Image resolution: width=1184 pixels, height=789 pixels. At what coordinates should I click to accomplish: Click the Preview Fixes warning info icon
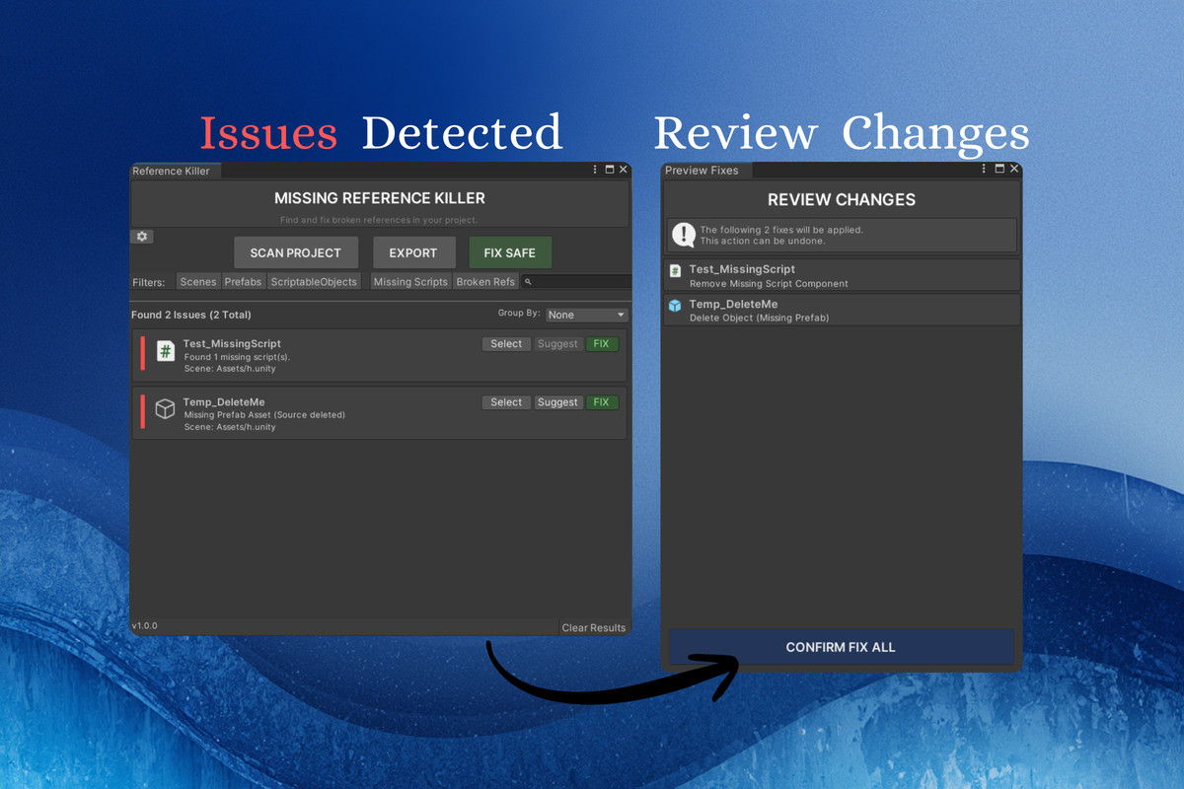(x=684, y=235)
